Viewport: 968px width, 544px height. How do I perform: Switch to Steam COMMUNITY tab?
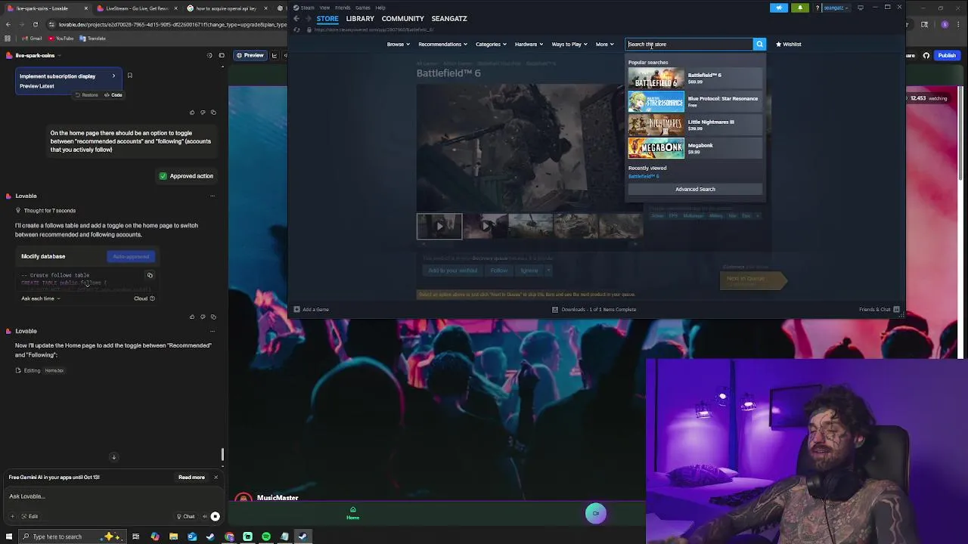(402, 18)
